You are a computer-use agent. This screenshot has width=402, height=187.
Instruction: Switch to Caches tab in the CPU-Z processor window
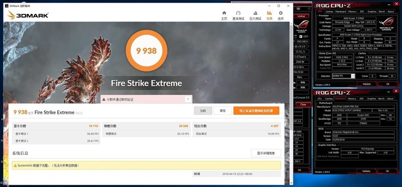click(x=329, y=12)
